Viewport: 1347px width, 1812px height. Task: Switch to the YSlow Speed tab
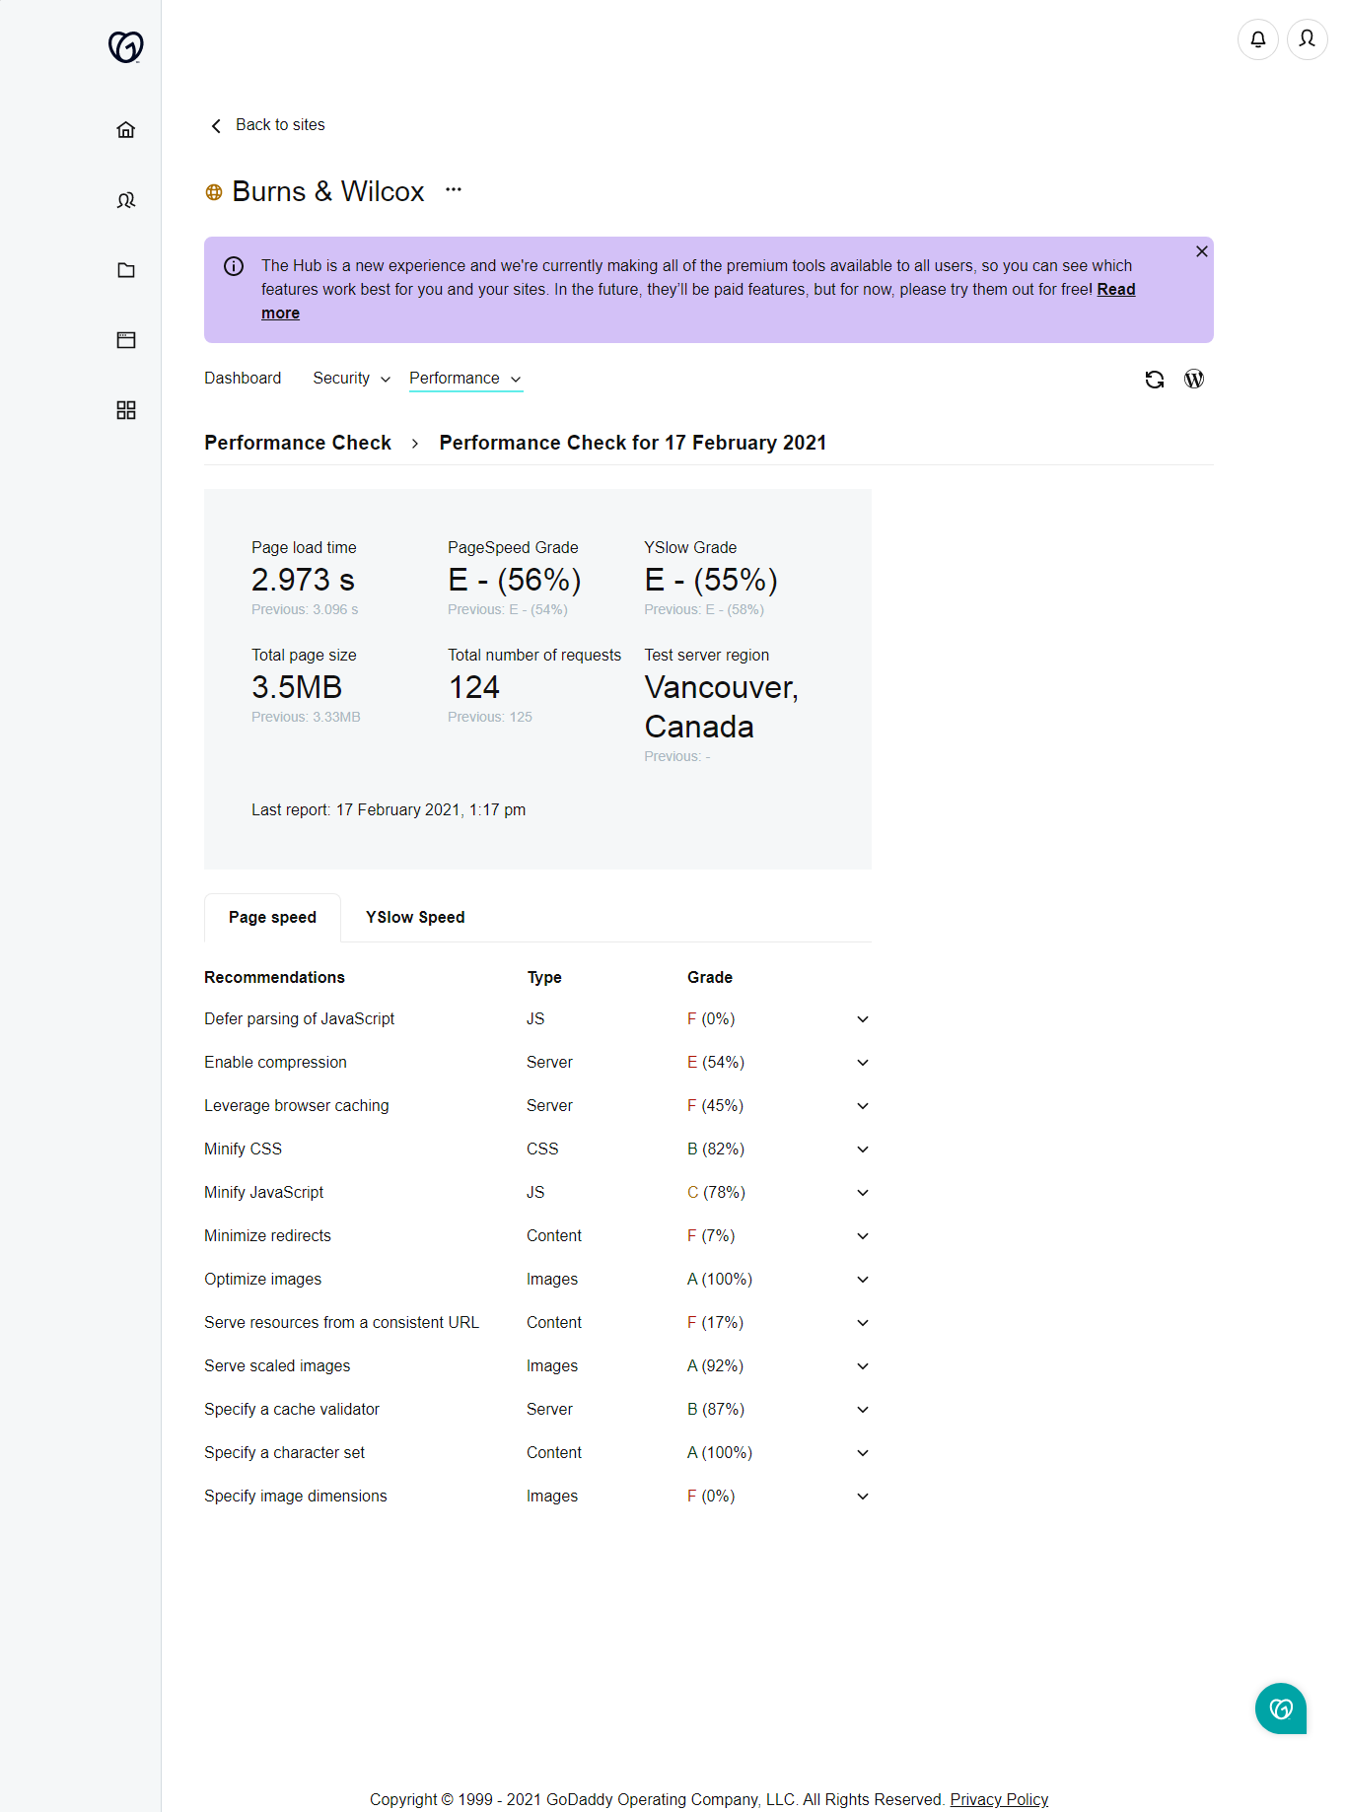point(415,917)
